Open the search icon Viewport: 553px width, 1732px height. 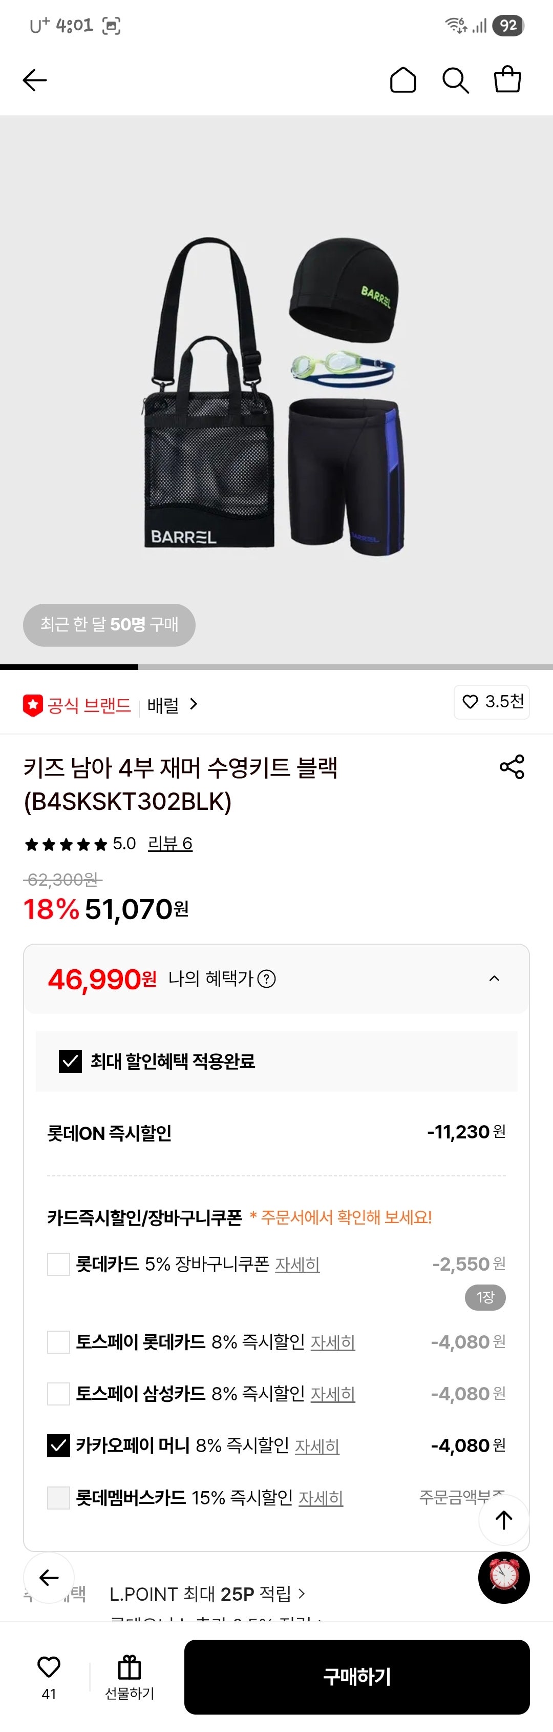click(x=455, y=79)
